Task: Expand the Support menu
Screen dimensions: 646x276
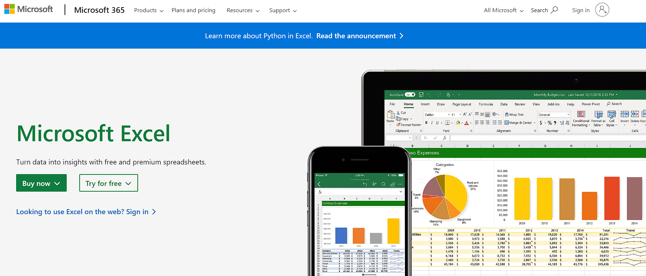Action: click(283, 10)
